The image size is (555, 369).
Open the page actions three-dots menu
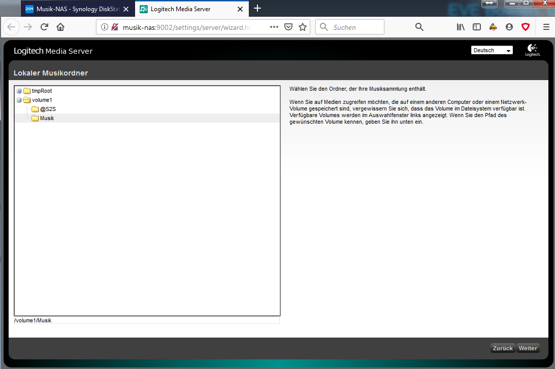tap(274, 27)
